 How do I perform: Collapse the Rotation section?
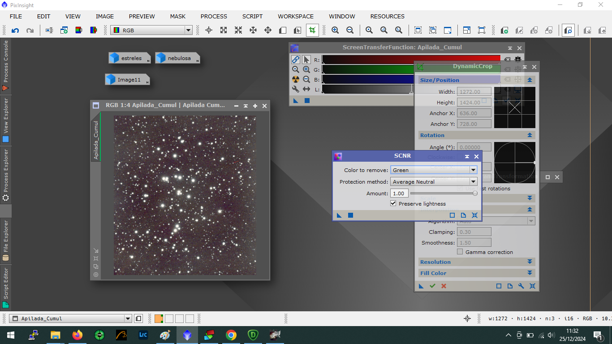pos(530,135)
